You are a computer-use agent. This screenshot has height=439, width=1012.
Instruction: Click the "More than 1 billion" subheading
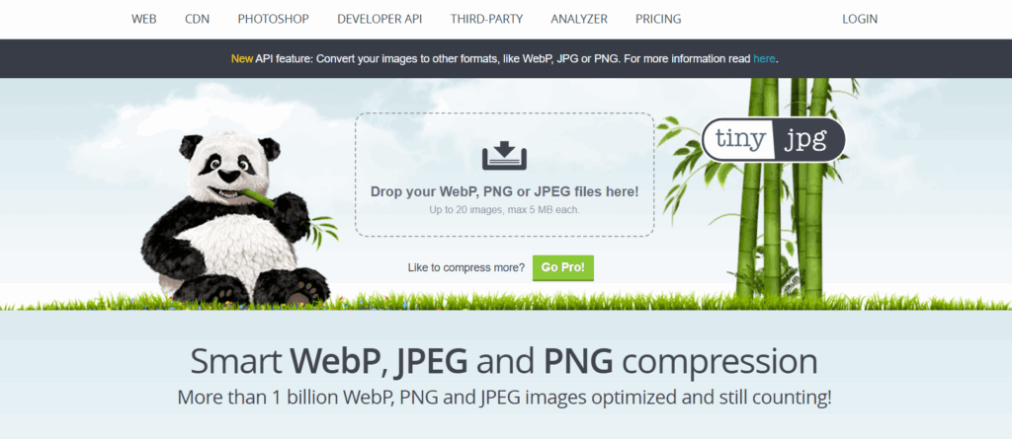(x=504, y=398)
